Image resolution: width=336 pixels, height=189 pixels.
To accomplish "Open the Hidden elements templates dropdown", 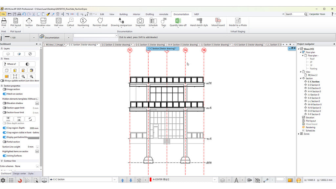I will [37, 99].
